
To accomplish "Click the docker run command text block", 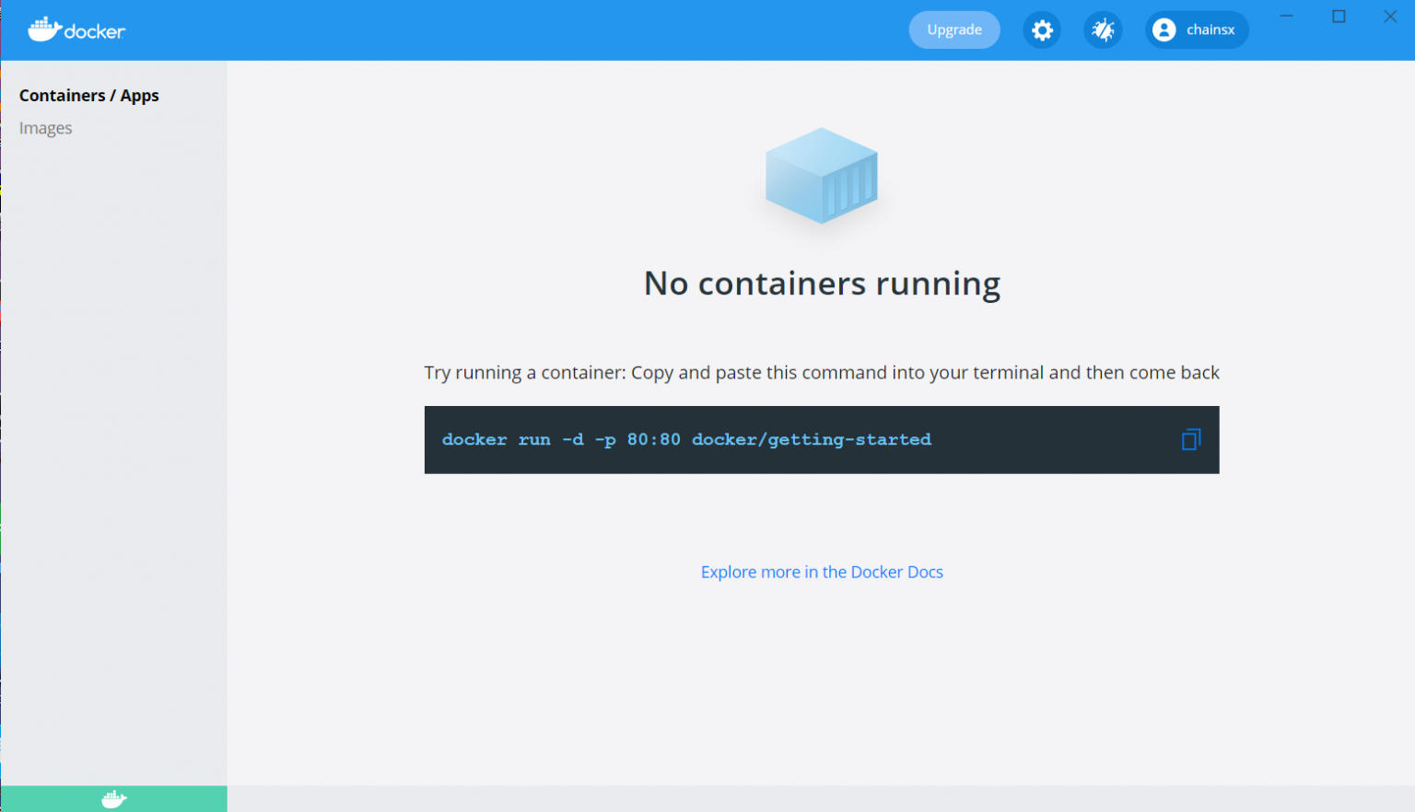I will pyautogui.click(x=686, y=439).
